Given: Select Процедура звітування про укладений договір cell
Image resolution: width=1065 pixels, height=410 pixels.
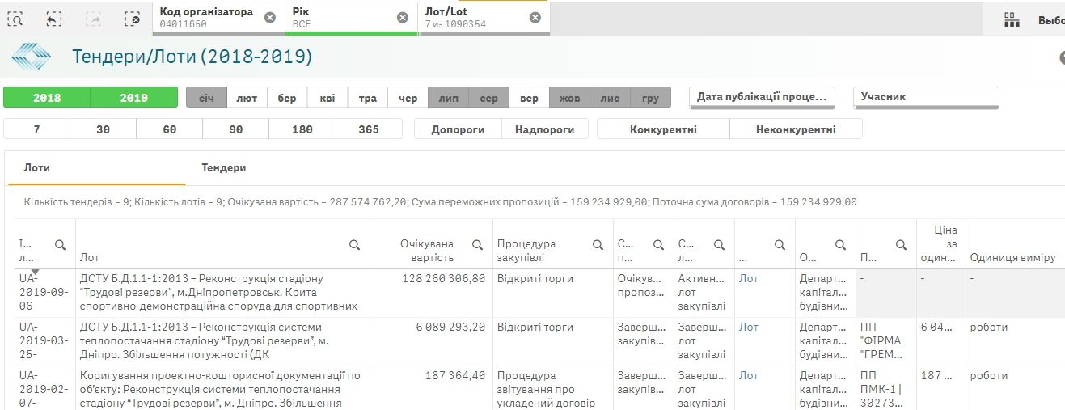Looking at the screenshot, I should (x=553, y=388).
